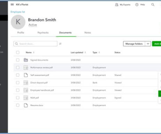Screen dimensions: 161x134
Task: Click the My Experts people icon
Action: pyautogui.click(x=117, y=5)
